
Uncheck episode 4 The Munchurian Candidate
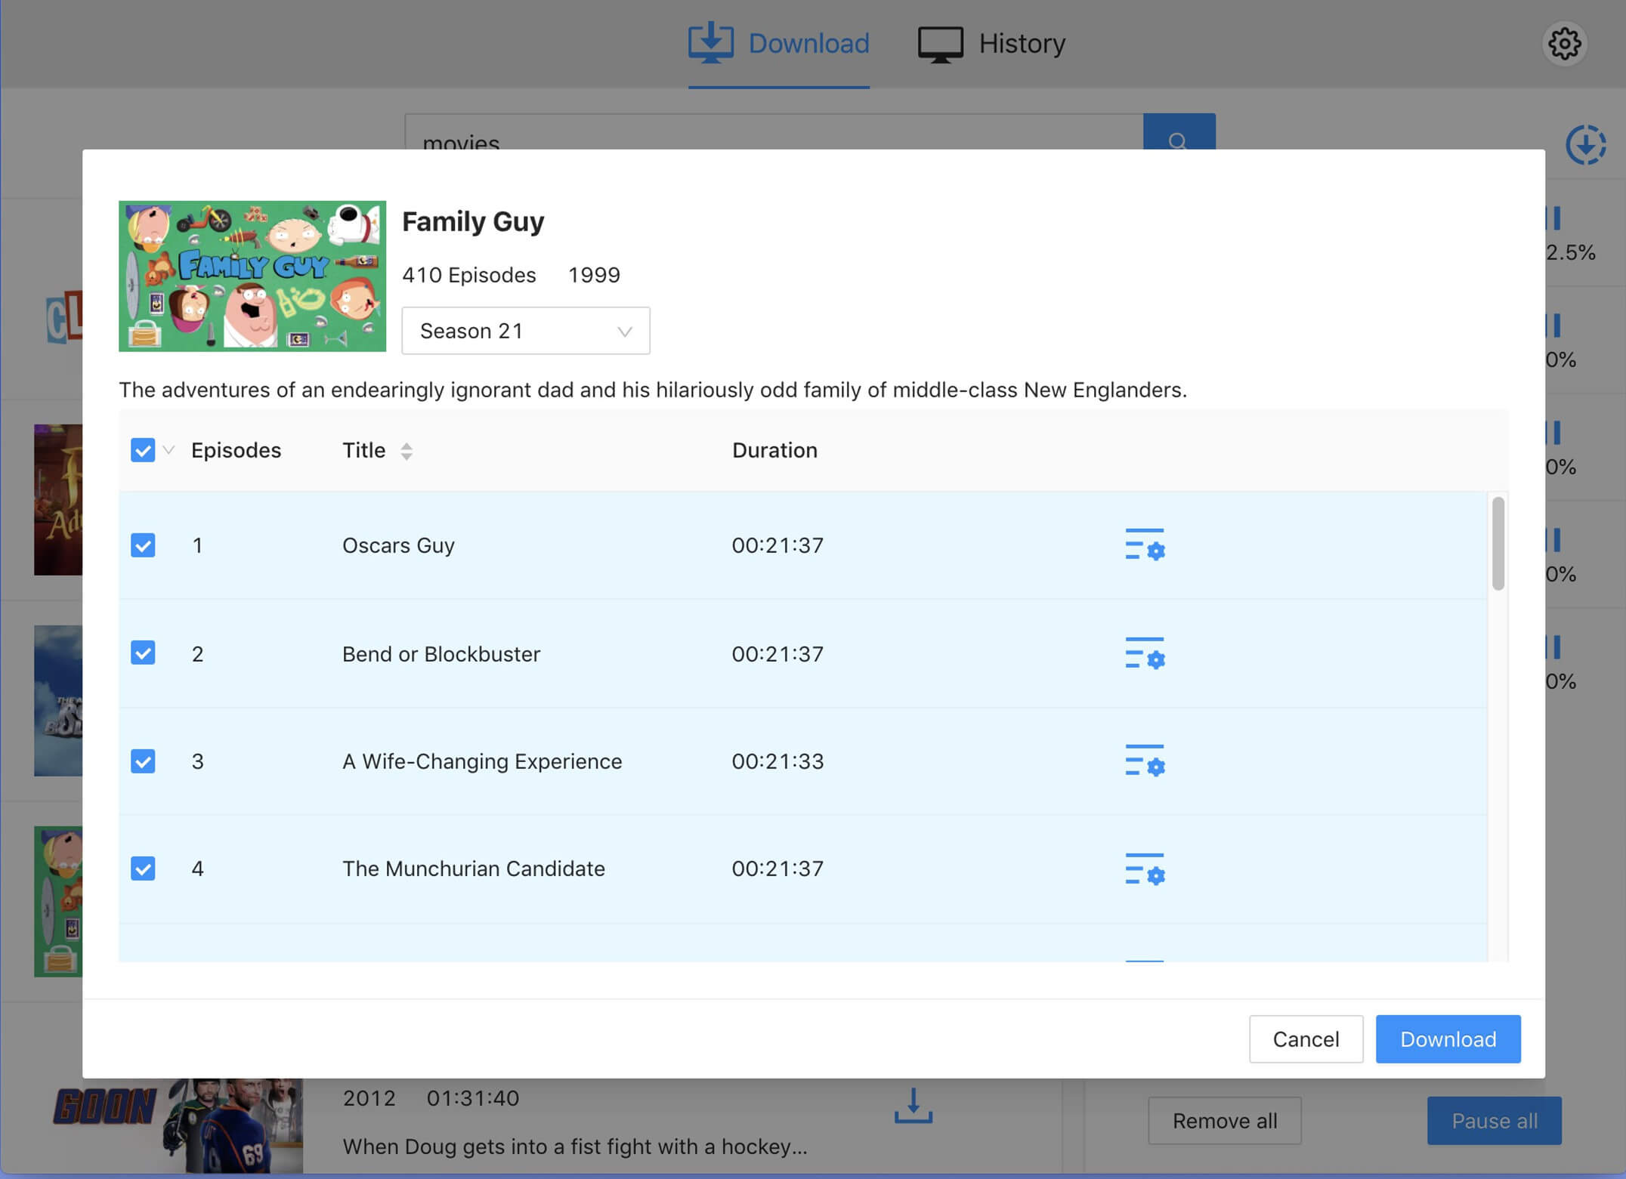tap(143, 869)
